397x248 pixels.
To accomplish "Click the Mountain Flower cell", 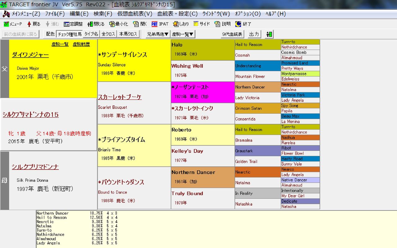I will (x=258, y=77).
